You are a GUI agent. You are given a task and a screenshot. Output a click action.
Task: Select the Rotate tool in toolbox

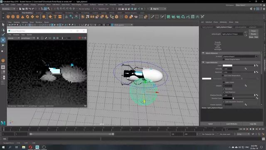(3, 45)
